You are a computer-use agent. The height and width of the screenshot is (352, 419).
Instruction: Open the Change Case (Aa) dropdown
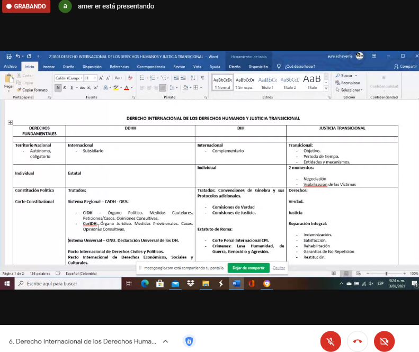(118, 78)
